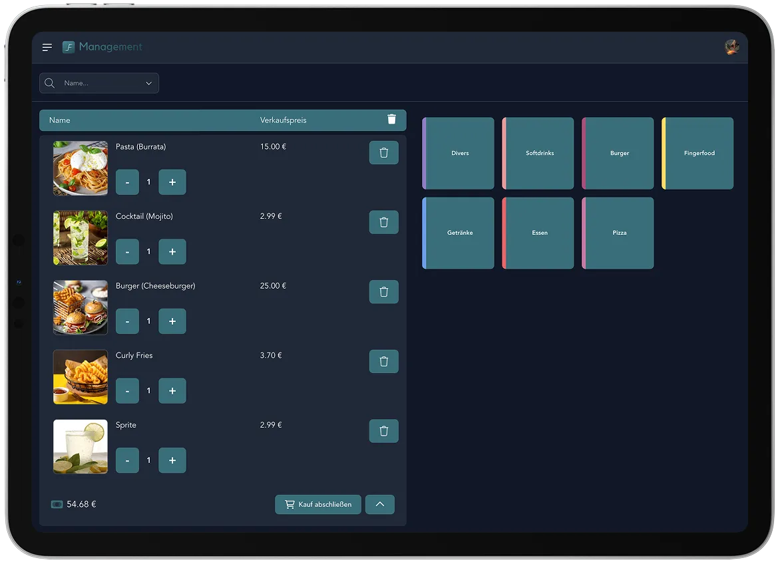Delete Pasta (Burrata) from the cart
This screenshot has height=564, width=780.
(383, 153)
